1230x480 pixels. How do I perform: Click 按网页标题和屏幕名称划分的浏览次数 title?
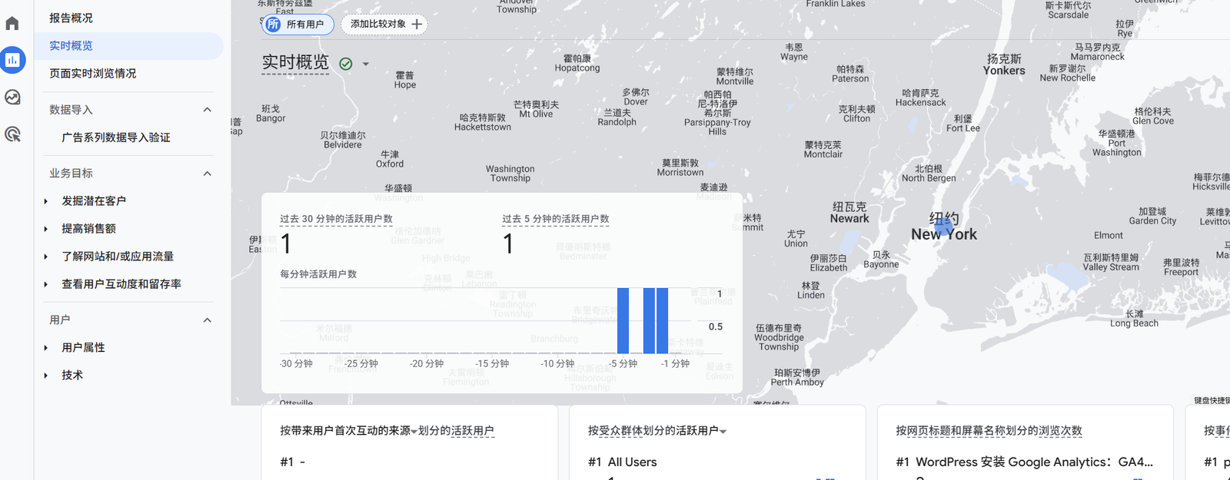pyautogui.click(x=989, y=432)
